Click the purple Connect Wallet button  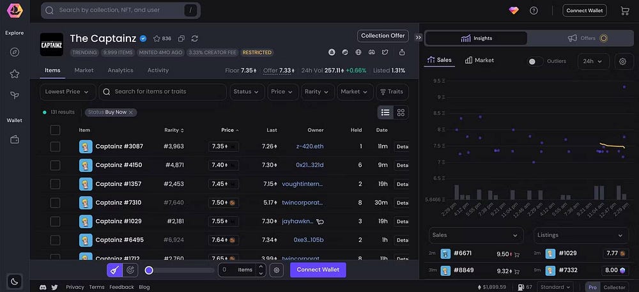point(318,270)
